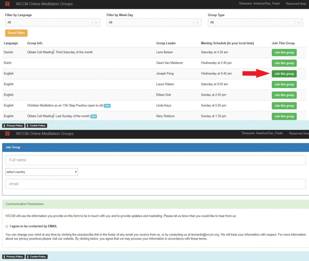Join Geert Van Malderen's Dutch group

click(284, 63)
